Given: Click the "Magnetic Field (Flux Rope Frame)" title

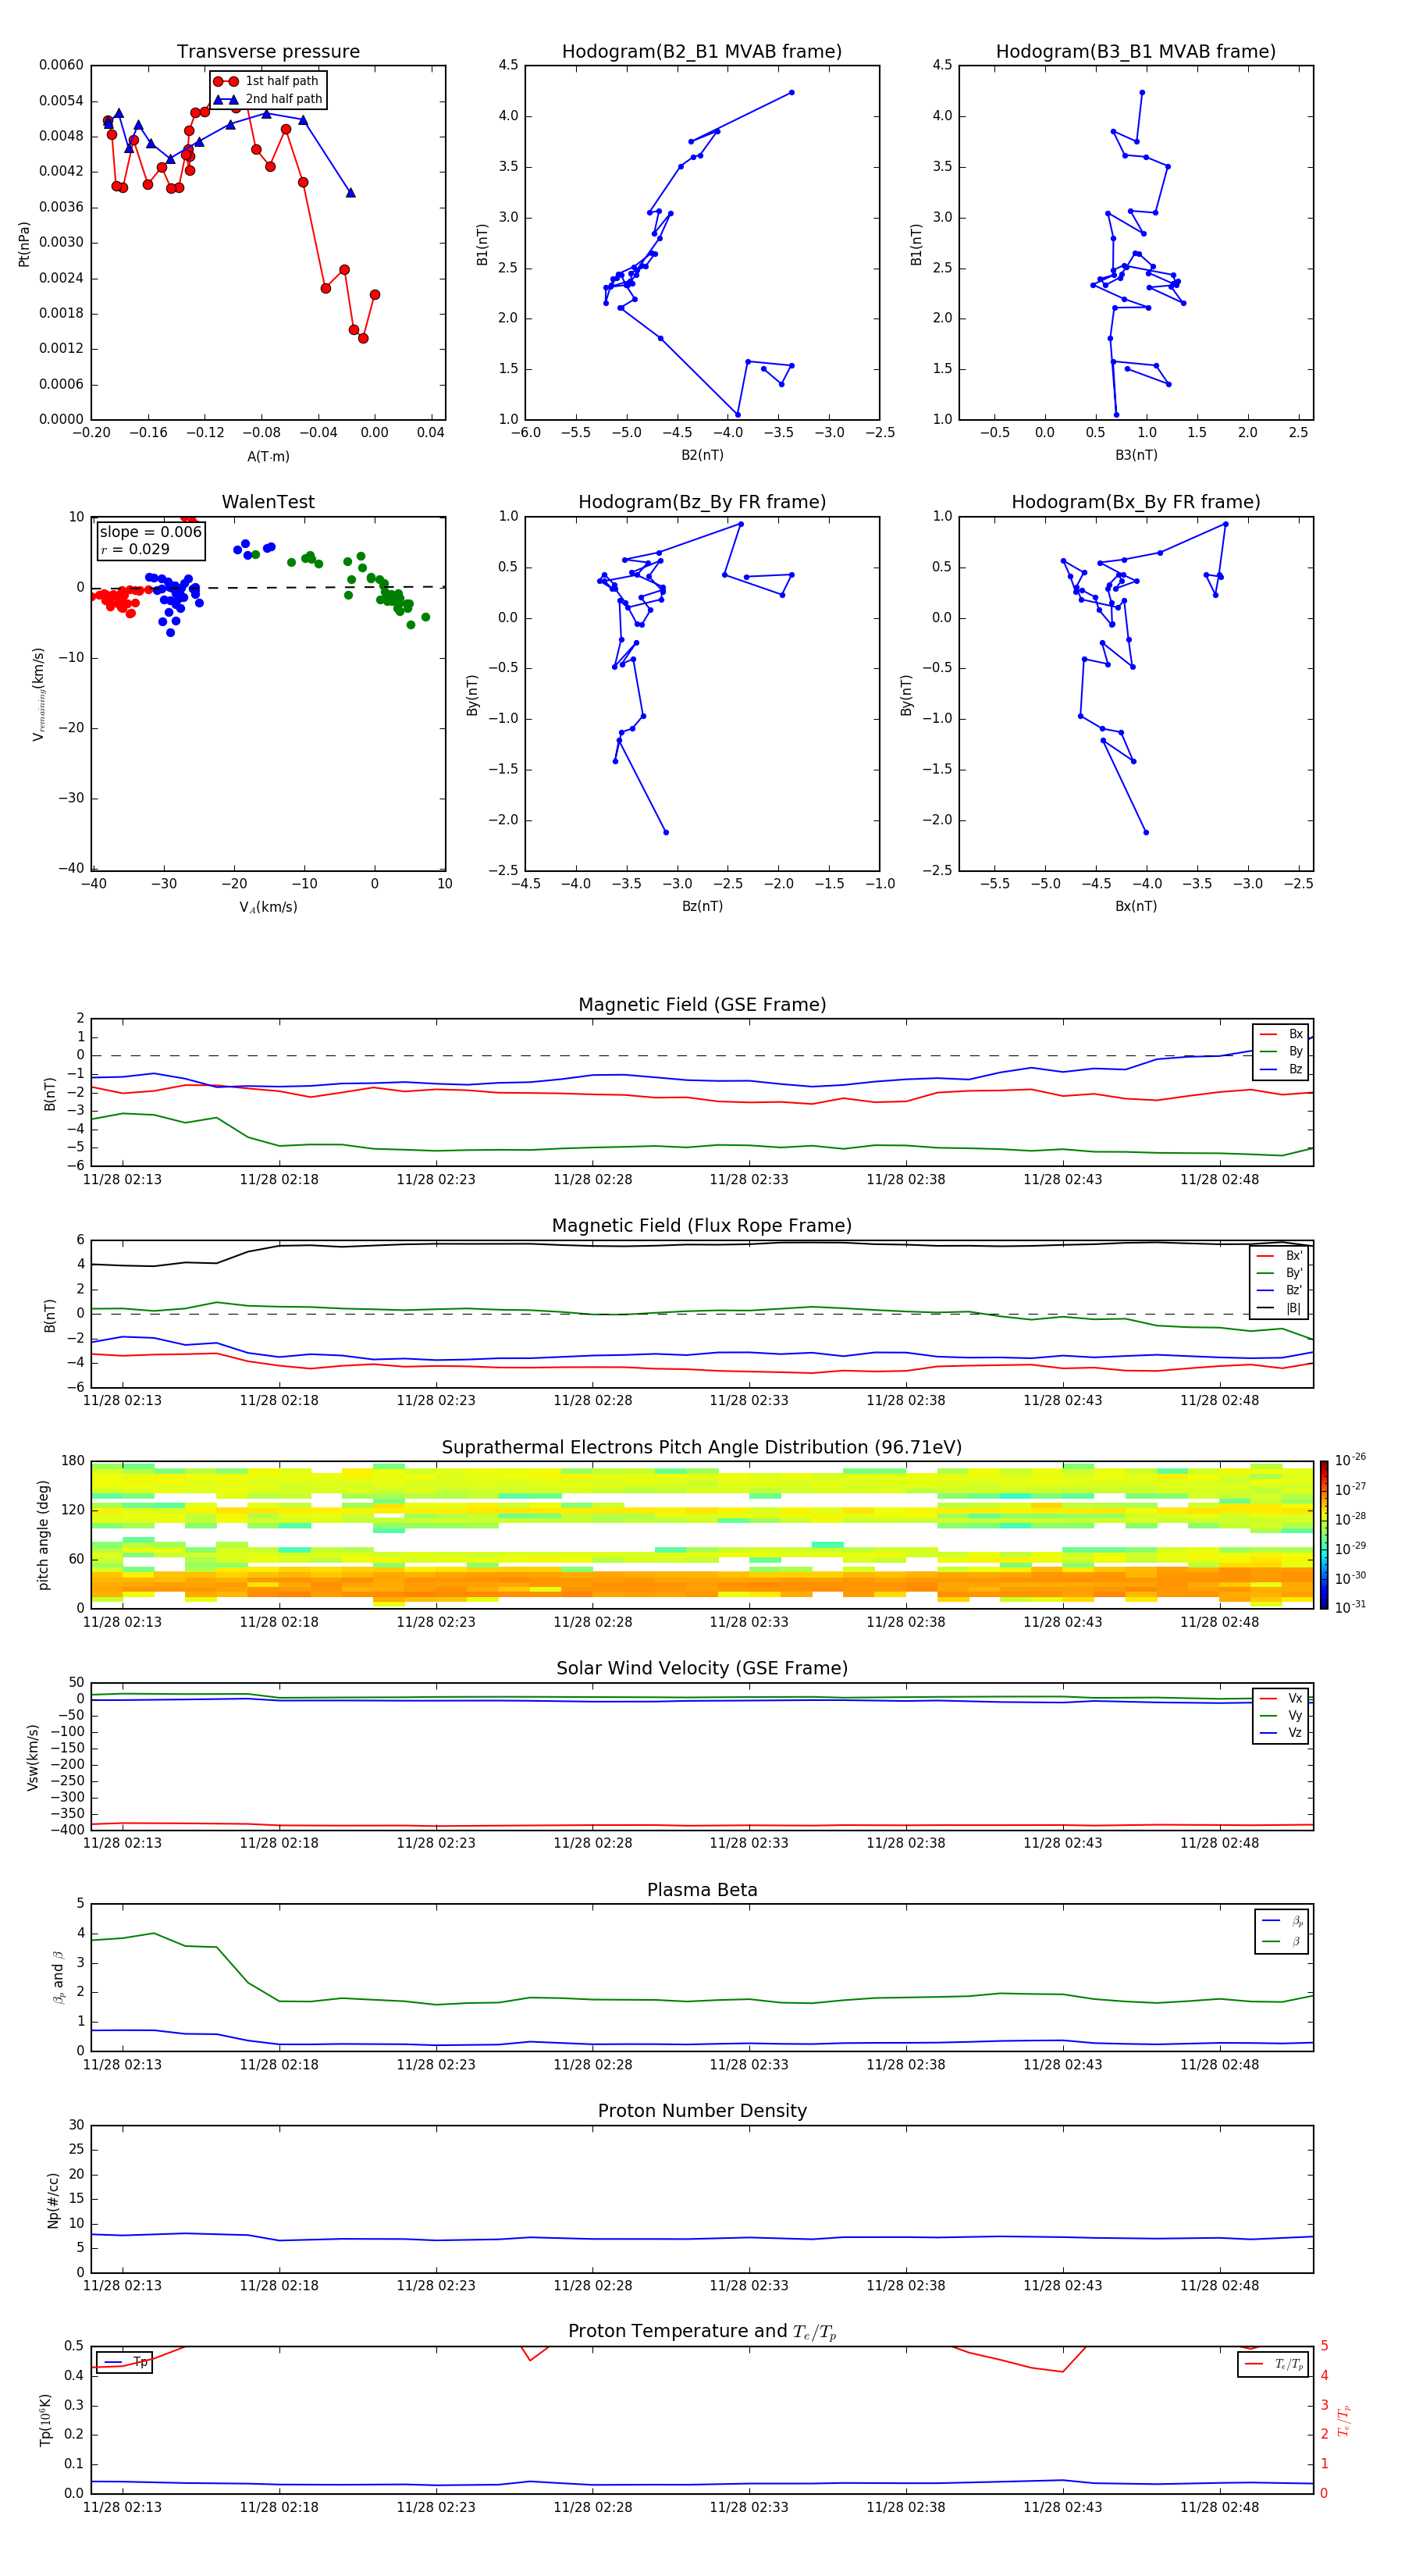Looking at the screenshot, I should pyautogui.click(x=702, y=1226).
